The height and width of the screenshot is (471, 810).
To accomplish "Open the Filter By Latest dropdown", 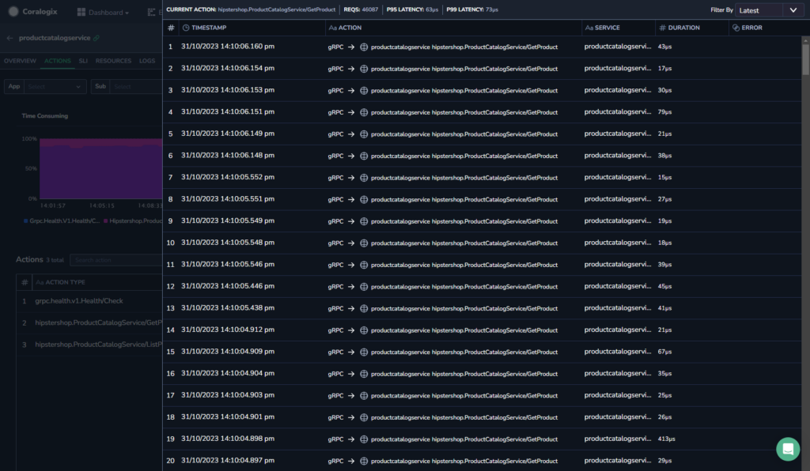I will click(769, 10).
